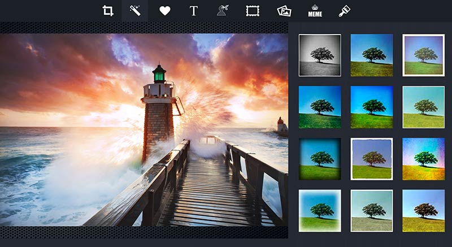Select the Text tool
452x247 pixels.
(x=194, y=11)
